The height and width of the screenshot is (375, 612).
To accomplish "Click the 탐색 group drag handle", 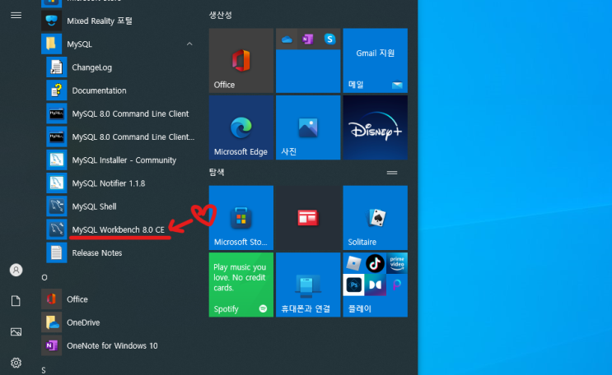I will click(x=392, y=173).
